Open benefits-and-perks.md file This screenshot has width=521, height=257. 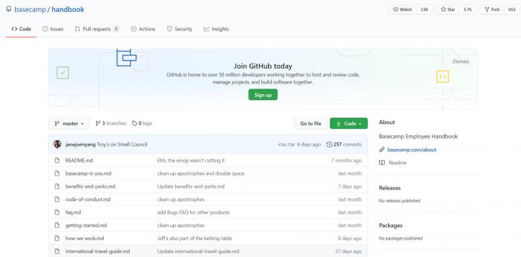coord(91,186)
